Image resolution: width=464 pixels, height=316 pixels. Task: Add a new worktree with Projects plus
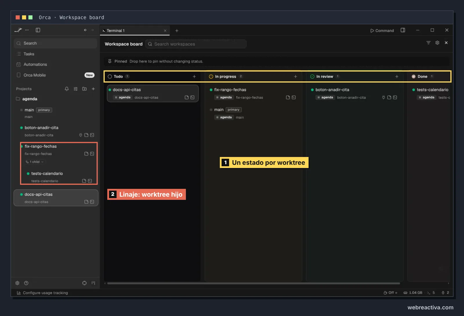point(93,89)
